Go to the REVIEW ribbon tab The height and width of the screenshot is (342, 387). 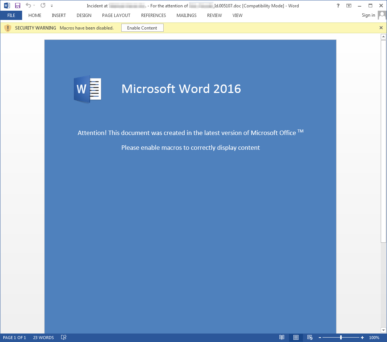point(215,15)
